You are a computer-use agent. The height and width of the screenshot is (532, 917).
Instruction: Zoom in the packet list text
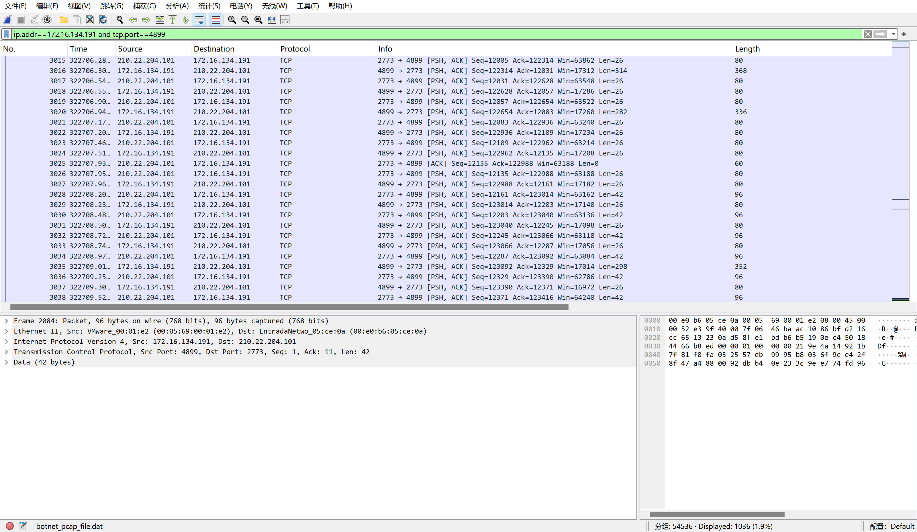[x=232, y=20]
